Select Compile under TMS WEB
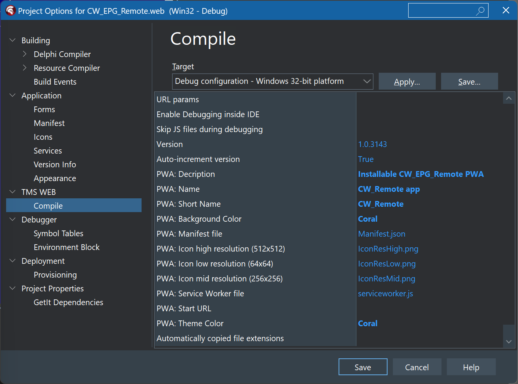Screen dimensions: 518x384 (x=74, y=206)
